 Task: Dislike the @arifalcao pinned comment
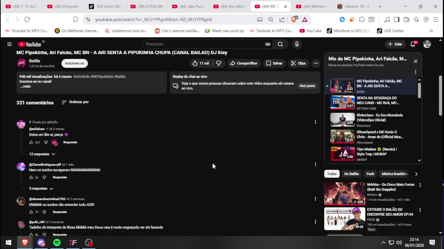coord(46,142)
